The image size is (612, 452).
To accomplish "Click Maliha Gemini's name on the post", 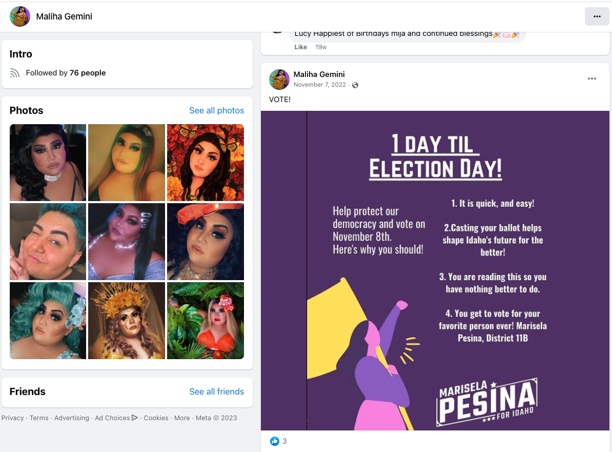I will (319, 74).
